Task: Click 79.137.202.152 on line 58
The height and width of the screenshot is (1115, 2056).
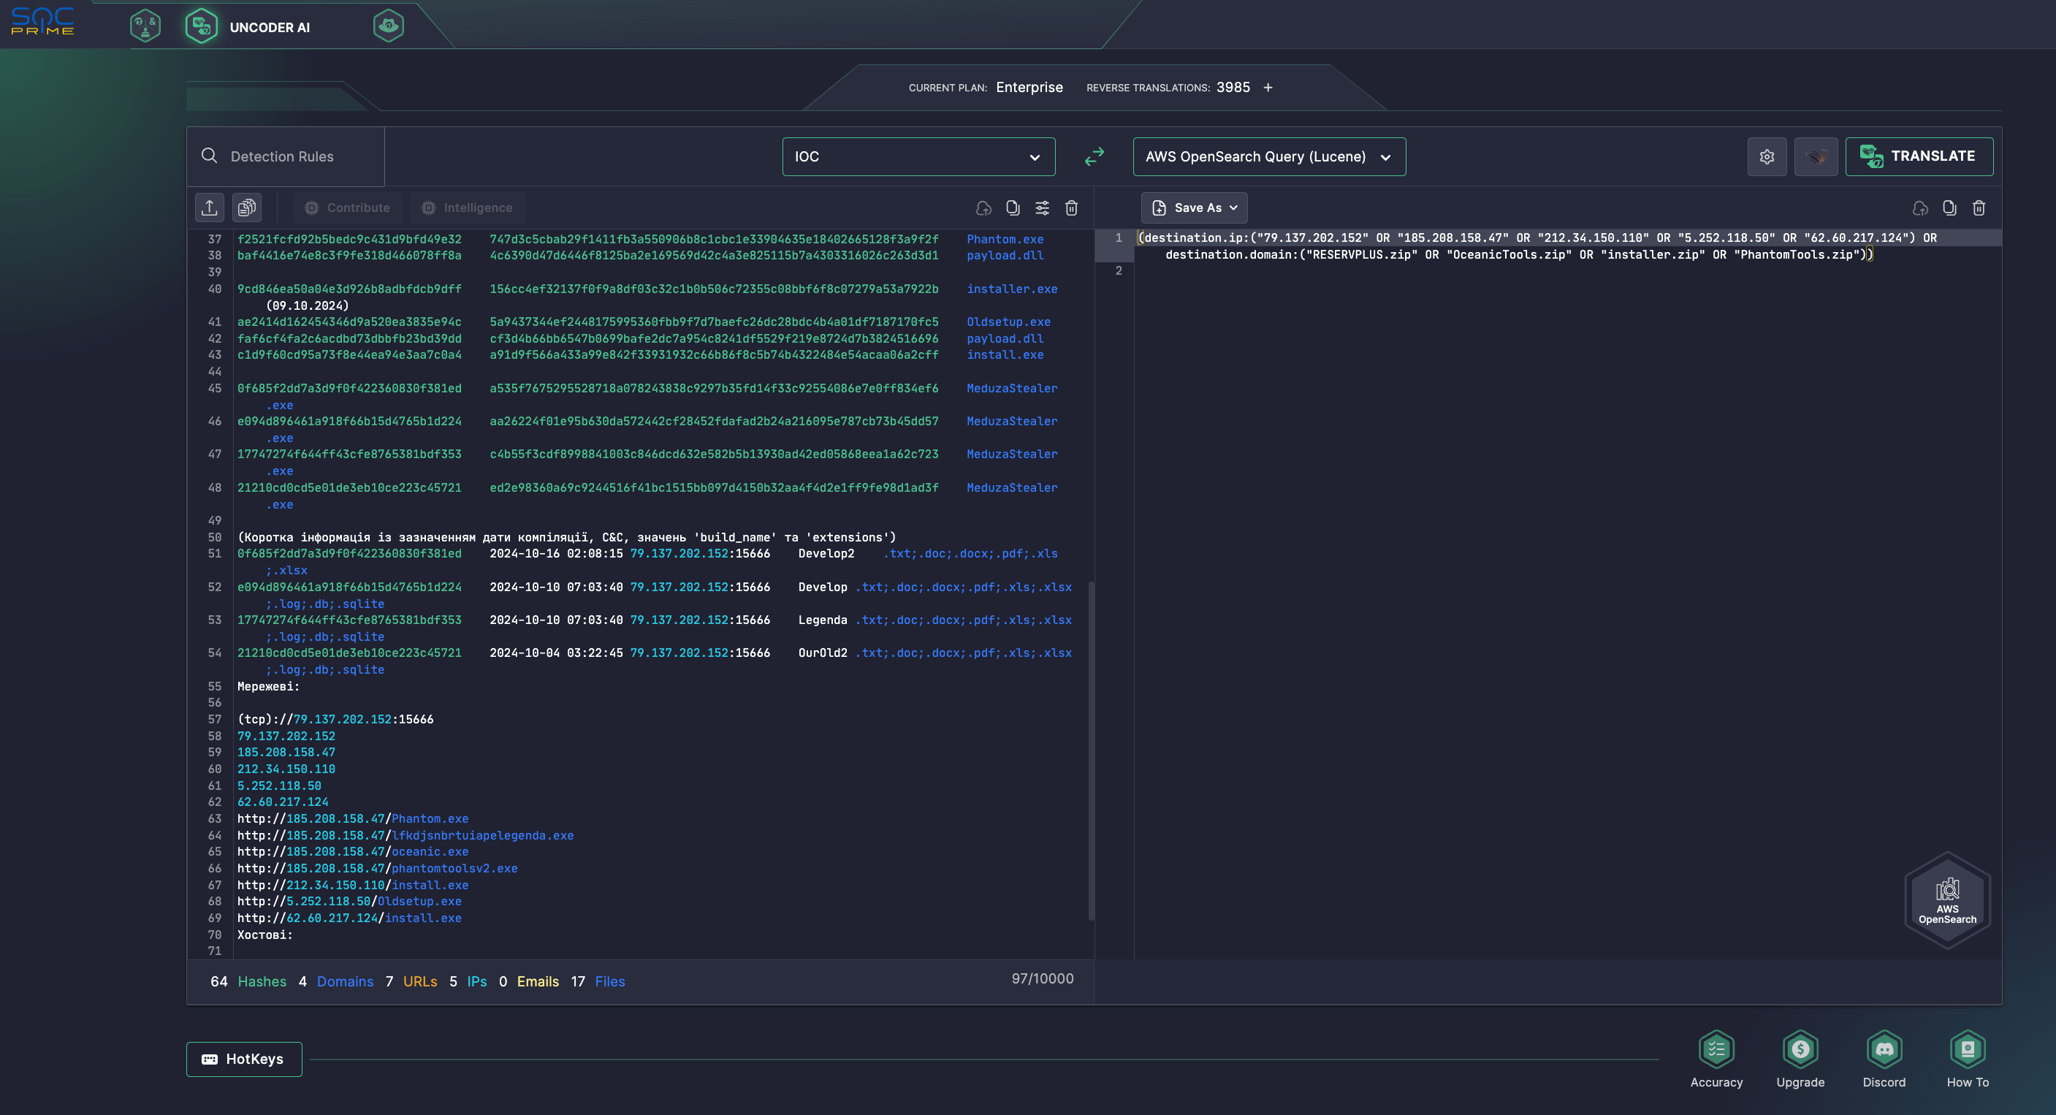Action: point(286,736)
